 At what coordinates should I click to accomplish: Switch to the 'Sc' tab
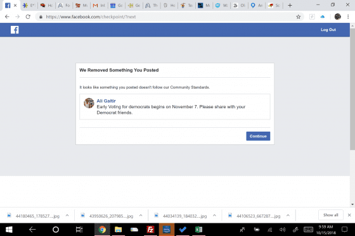point(274,6)
